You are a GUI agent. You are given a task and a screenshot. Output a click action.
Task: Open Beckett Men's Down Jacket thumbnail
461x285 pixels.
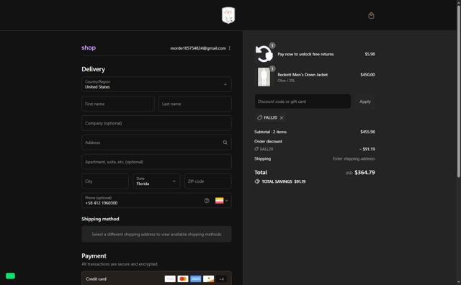(264, 77)
